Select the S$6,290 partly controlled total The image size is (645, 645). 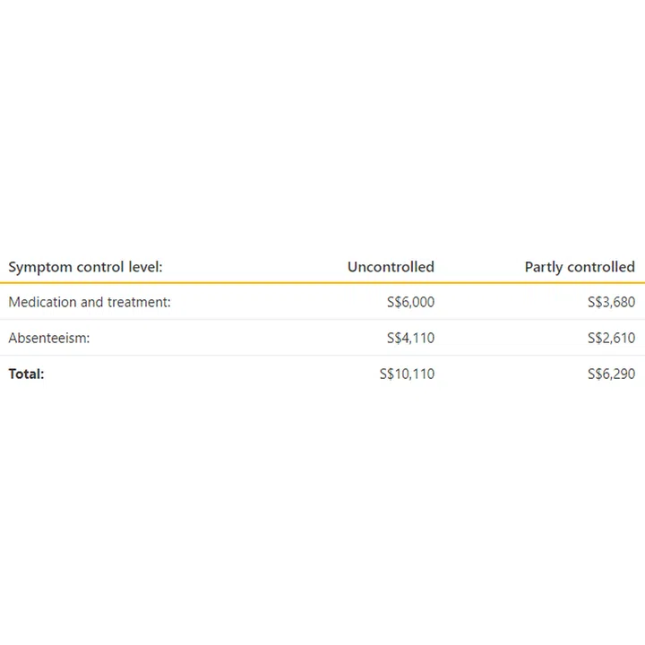[x=611, y=374]
